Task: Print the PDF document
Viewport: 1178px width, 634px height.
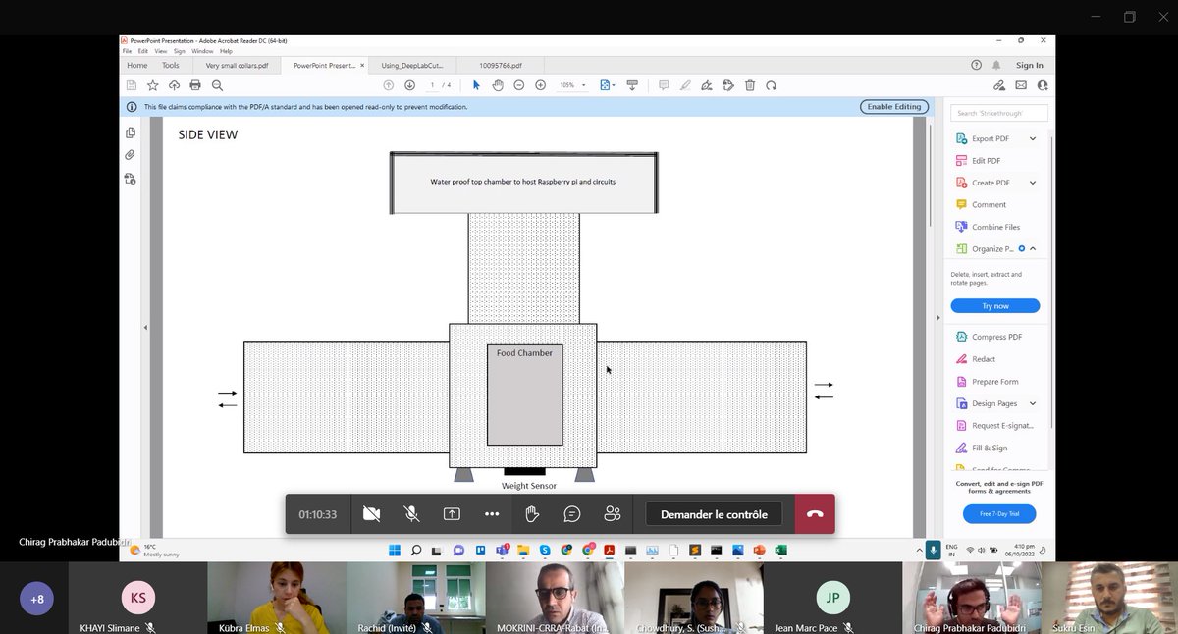Action: point(195,85)
